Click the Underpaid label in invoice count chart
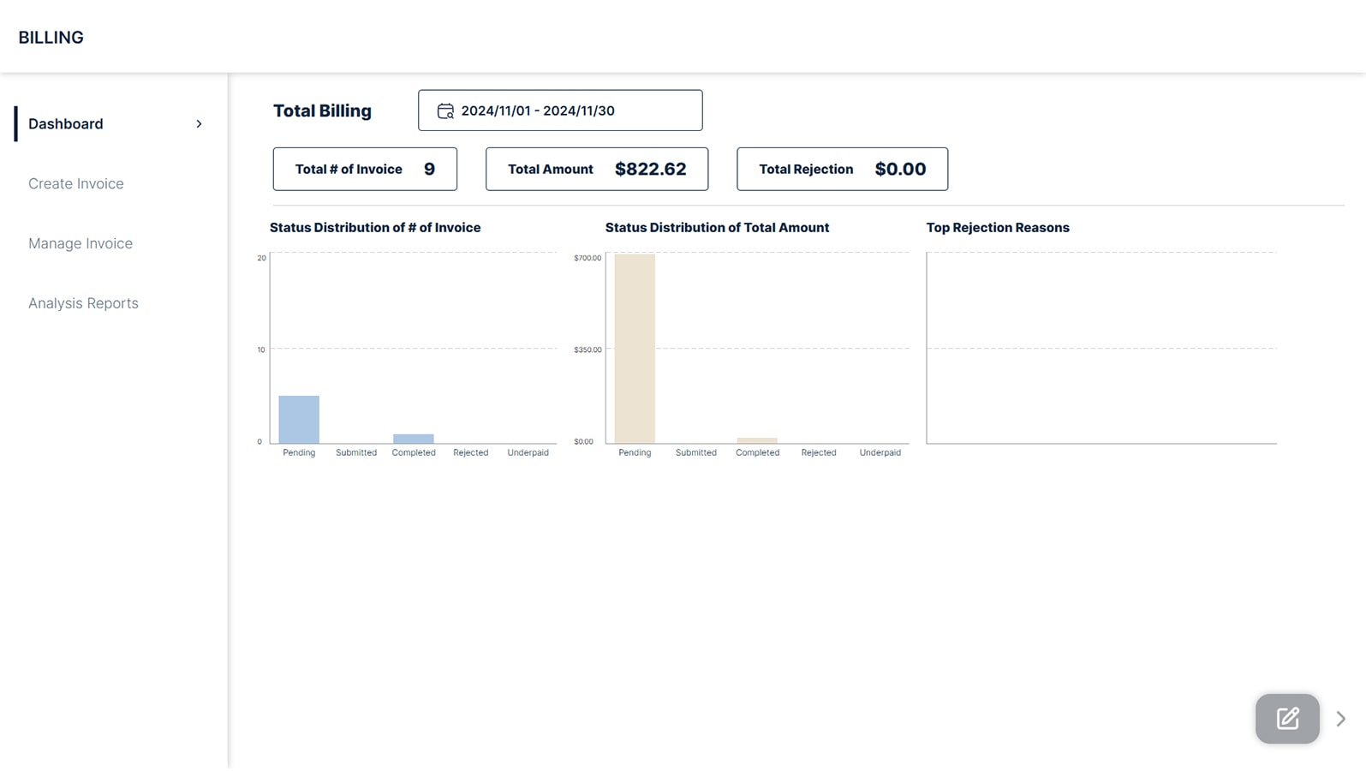Viewport: 1366px width, 771px height. click(528, 452)
